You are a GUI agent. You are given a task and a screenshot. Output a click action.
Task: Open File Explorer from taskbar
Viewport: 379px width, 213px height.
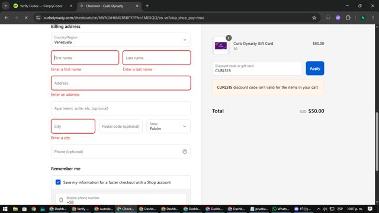15,209
